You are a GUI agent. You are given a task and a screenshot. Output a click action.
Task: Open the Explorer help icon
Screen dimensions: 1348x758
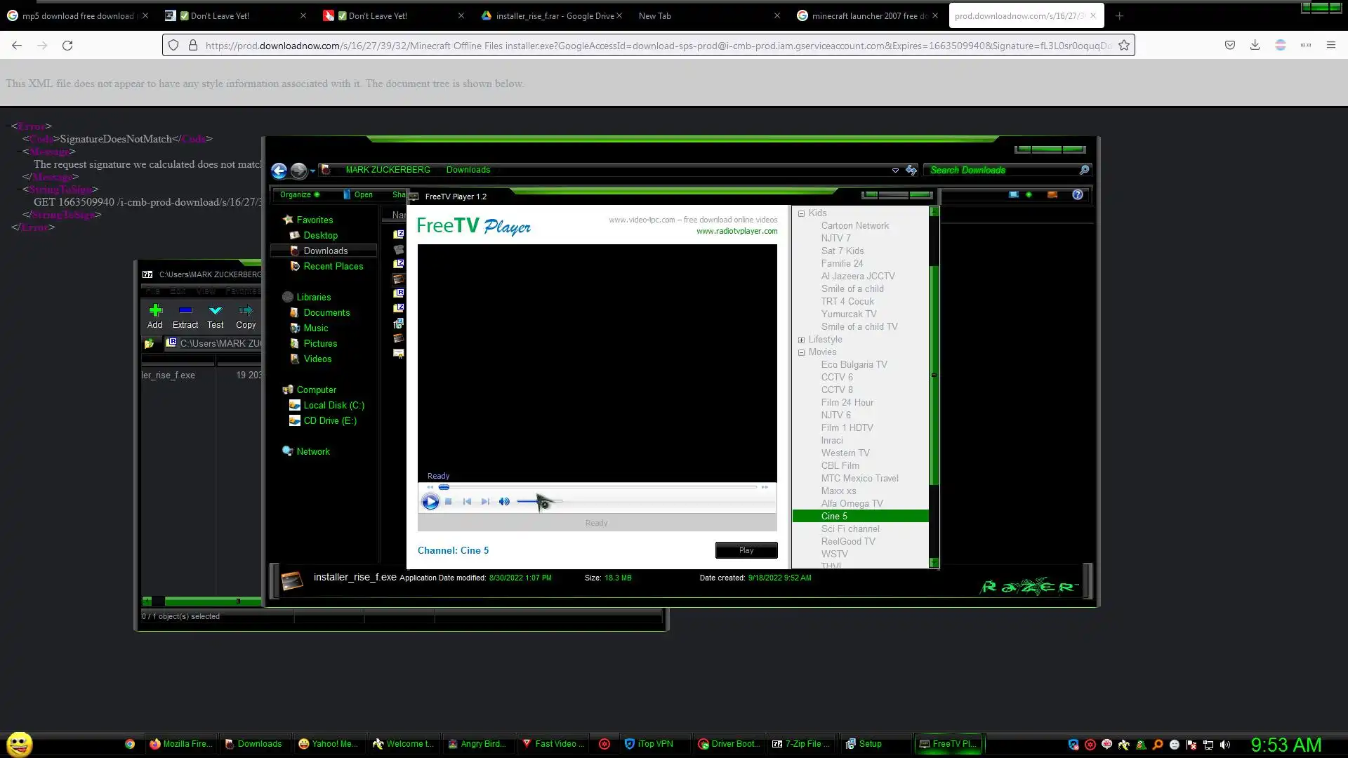point(1078,194)
